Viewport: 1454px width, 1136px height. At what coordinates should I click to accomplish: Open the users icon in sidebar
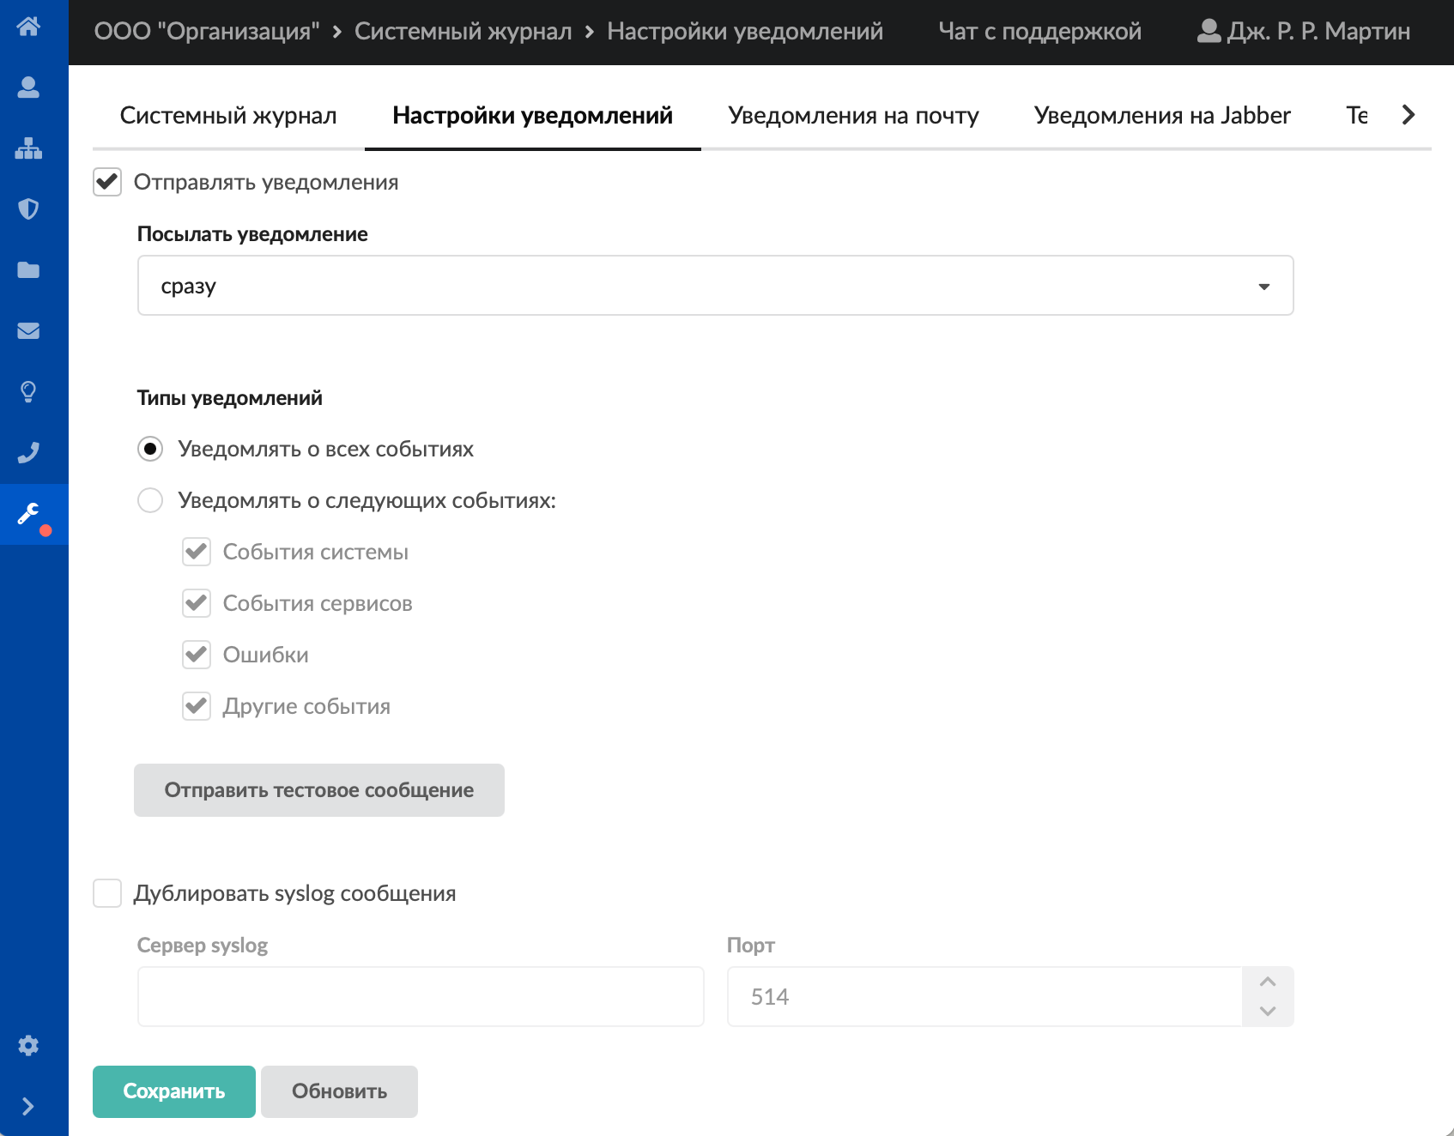tap(28, 88)
